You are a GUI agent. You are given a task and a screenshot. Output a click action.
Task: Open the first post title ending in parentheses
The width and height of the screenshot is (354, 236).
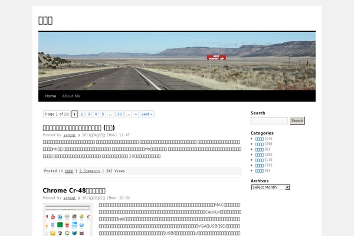point(79,128)
